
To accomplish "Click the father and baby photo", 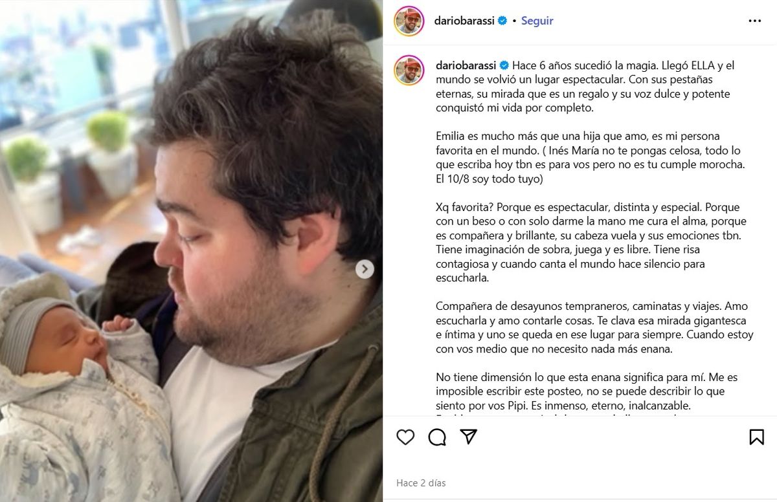I will point(191,251).
